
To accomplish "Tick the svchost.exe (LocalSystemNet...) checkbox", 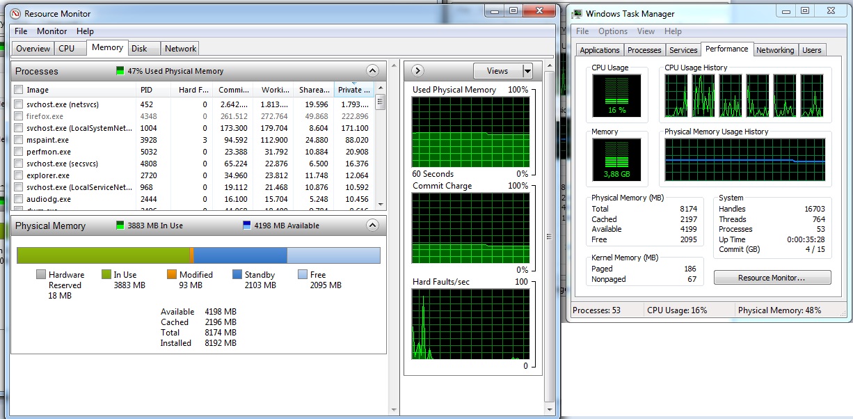I will point(19,128).
